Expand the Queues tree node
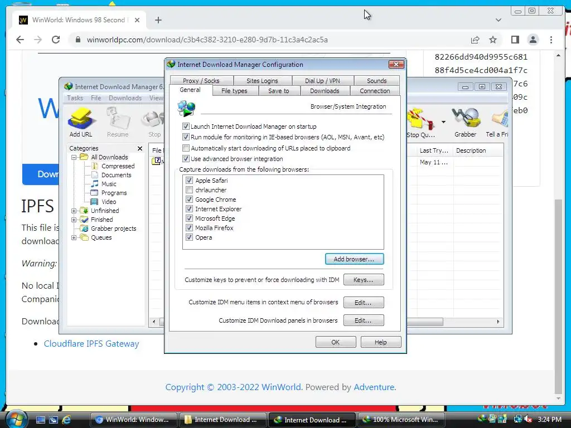 pyautogui.click(x=74, y=237)
